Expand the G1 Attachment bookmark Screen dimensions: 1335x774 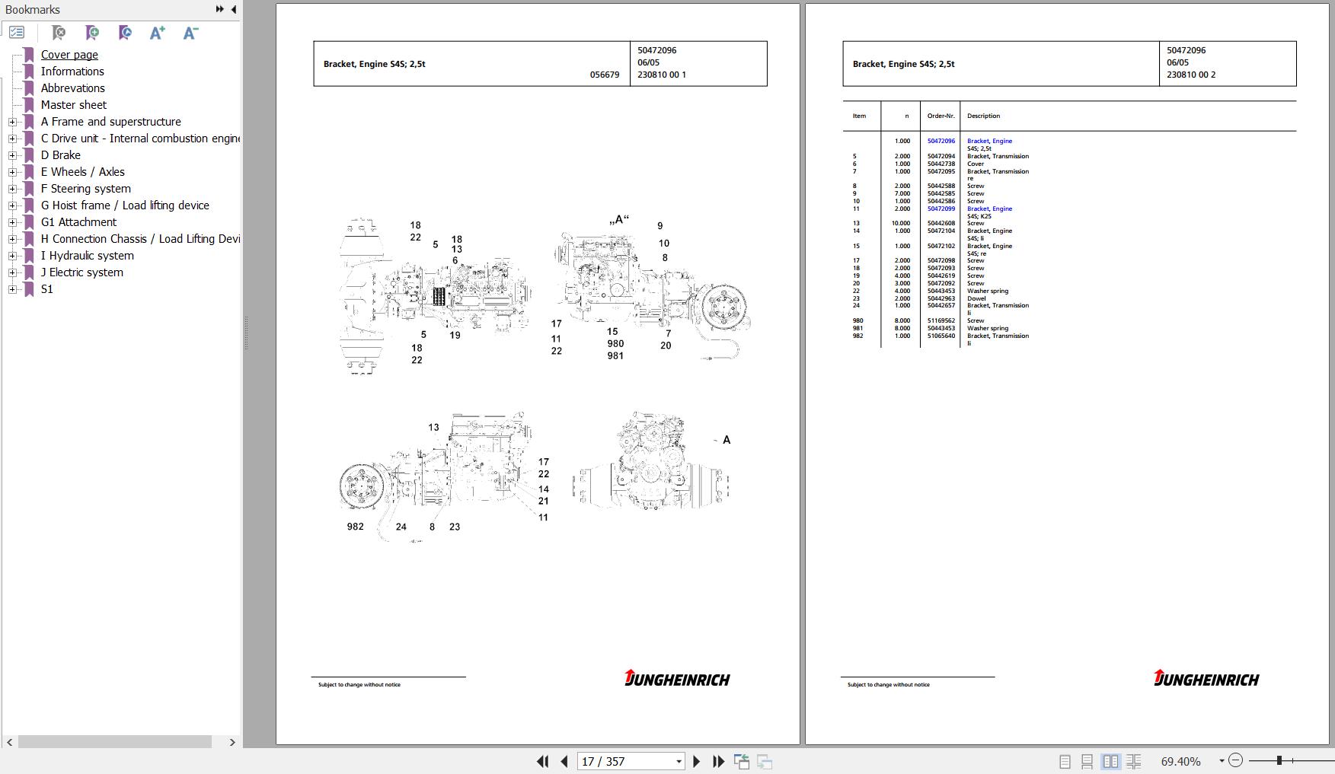(x=12, y=222)
